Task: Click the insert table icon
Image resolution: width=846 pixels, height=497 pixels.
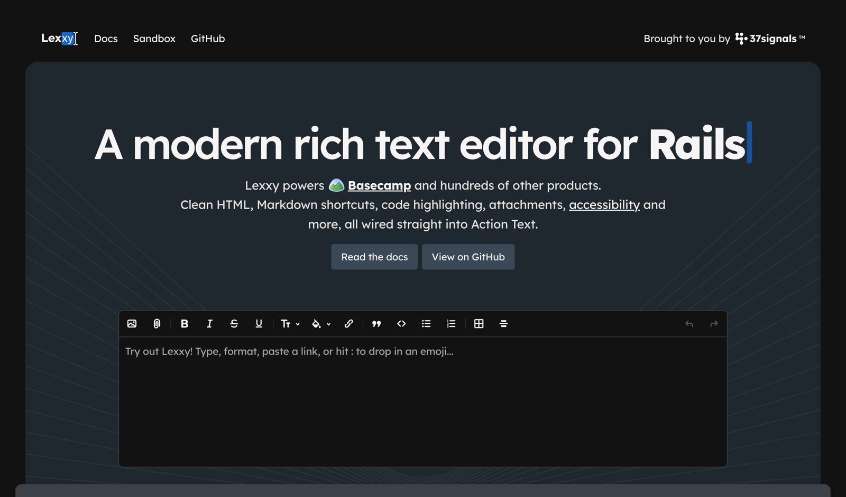Action: 479,324
